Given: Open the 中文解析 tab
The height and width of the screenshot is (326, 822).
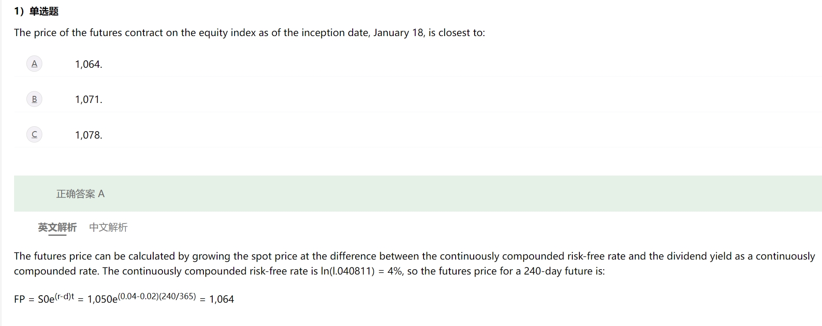Looking at the screenshot, I should click(108, 227).
